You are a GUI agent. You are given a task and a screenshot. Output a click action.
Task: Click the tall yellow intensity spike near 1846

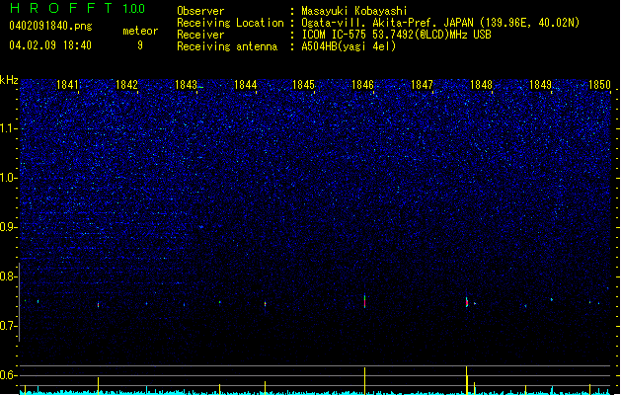pos(364,380)
